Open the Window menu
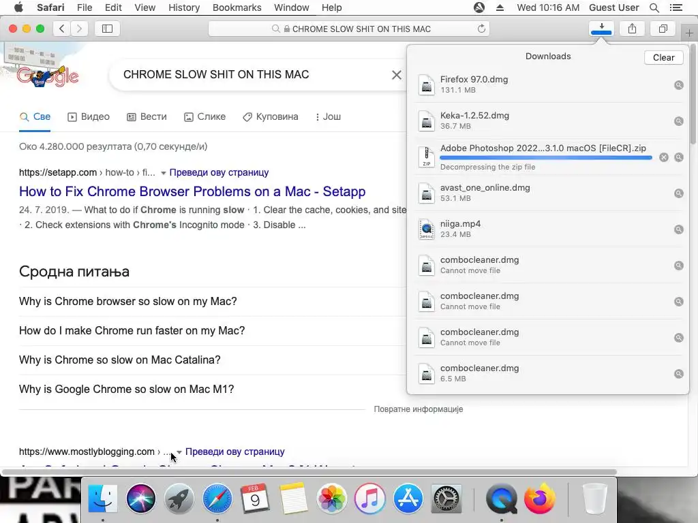Image resolution: width=698 pixels, height=523 pixels. pyautogui.click(x=292, y=7)
